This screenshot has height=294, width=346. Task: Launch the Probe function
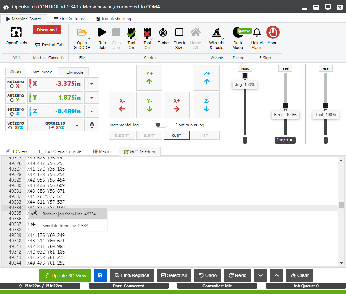(163, 36)
